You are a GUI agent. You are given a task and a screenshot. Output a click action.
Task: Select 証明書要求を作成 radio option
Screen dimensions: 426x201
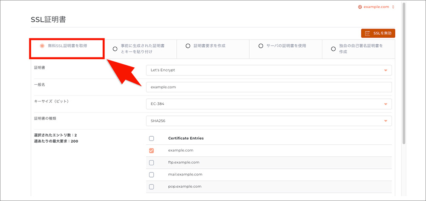188,46
